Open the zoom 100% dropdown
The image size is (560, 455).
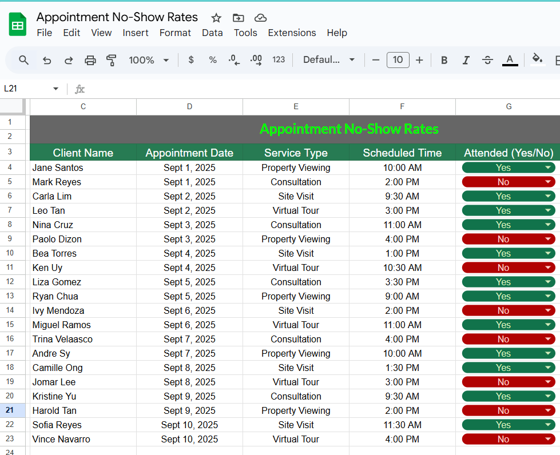point(149,60)
